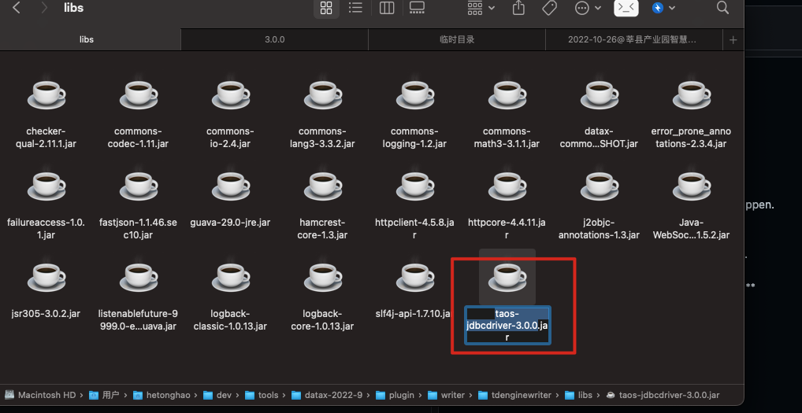This screenshot has height=413, width=802.
Task: Select checker-qual-2.11.1.jar icon
Action: point(46,95)
